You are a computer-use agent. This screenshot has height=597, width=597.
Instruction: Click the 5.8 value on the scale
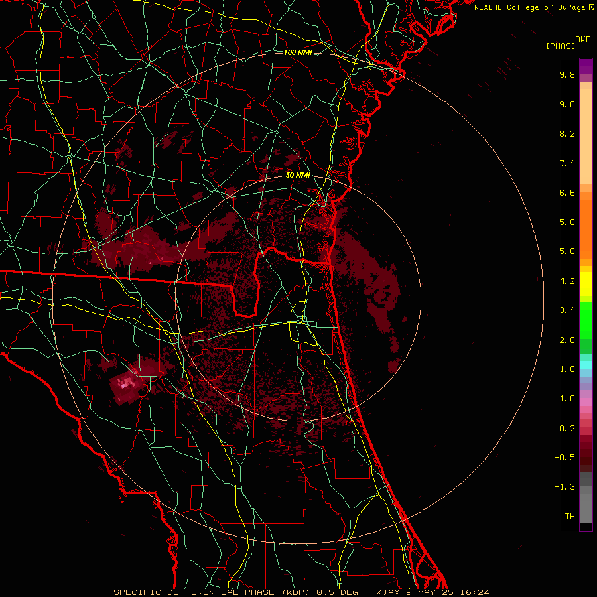[567, 222]
